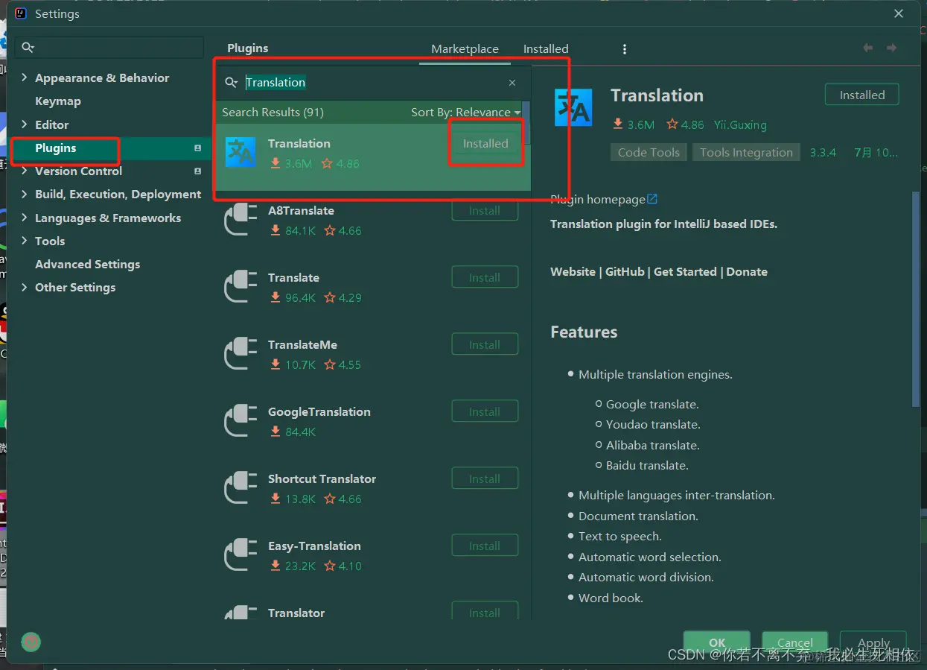Expand Build, Execution, Deployment group
The height and width of the screenshot is (670, 927).
[x=25, y=195]
